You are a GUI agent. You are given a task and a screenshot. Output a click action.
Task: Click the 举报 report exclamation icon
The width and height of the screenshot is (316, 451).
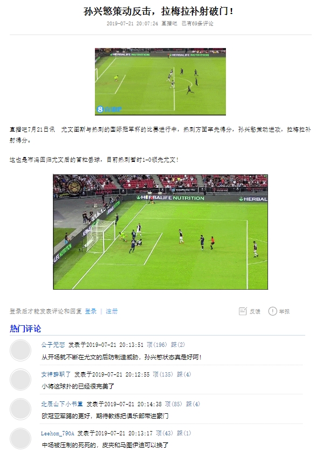coord(272,311)
